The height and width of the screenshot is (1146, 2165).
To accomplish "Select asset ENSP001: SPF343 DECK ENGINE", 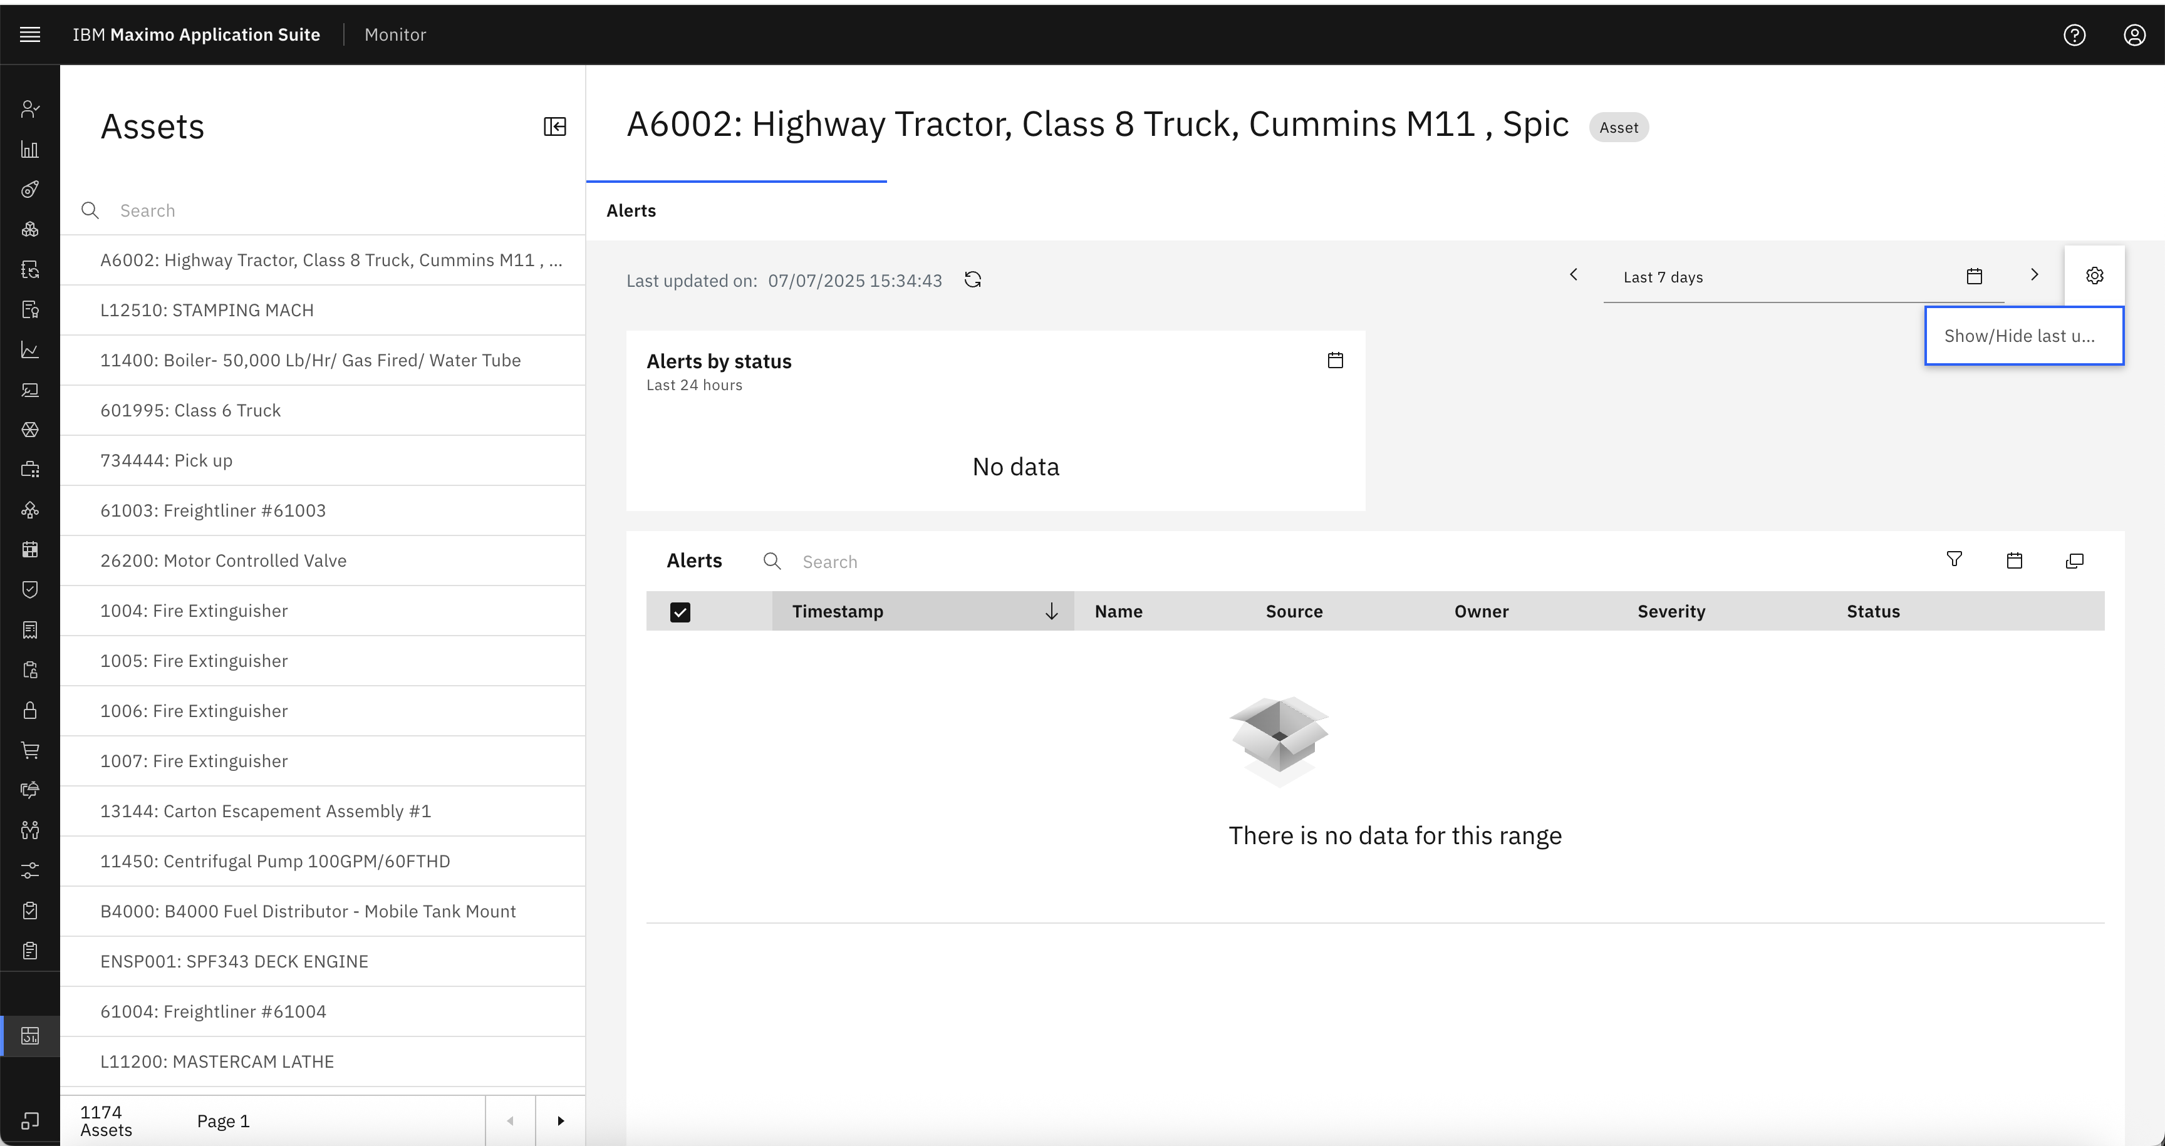I will [x=323, y=961].
